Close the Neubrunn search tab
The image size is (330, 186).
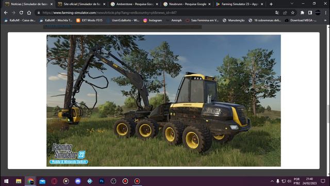(209, 4)
